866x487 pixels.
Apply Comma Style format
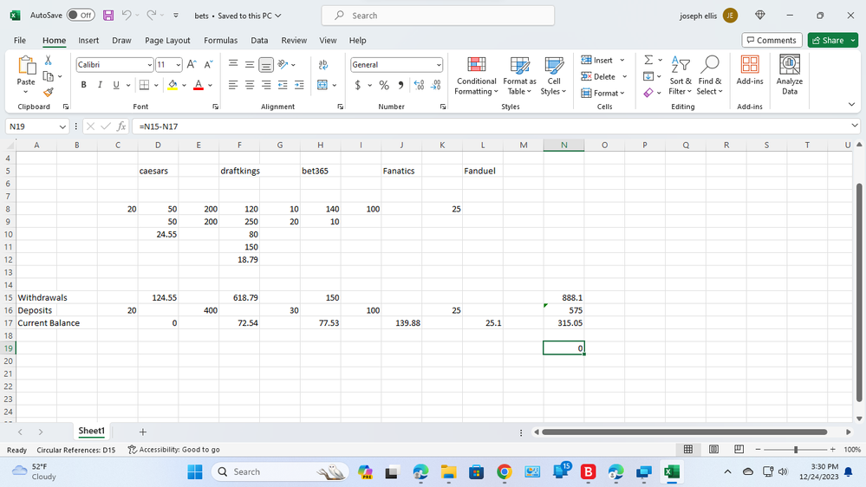tap(400, 85)
